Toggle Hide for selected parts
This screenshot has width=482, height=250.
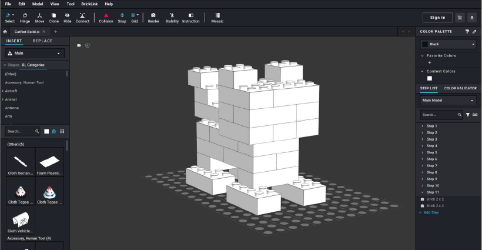pyautogui.click(x=68, y=17)
